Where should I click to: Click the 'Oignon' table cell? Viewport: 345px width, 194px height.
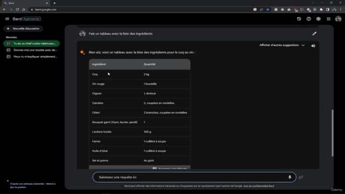[97, 93]
